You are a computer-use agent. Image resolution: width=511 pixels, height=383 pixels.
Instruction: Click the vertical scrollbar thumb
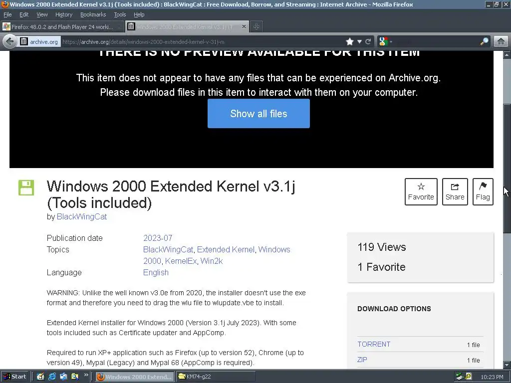click(507, 169)
